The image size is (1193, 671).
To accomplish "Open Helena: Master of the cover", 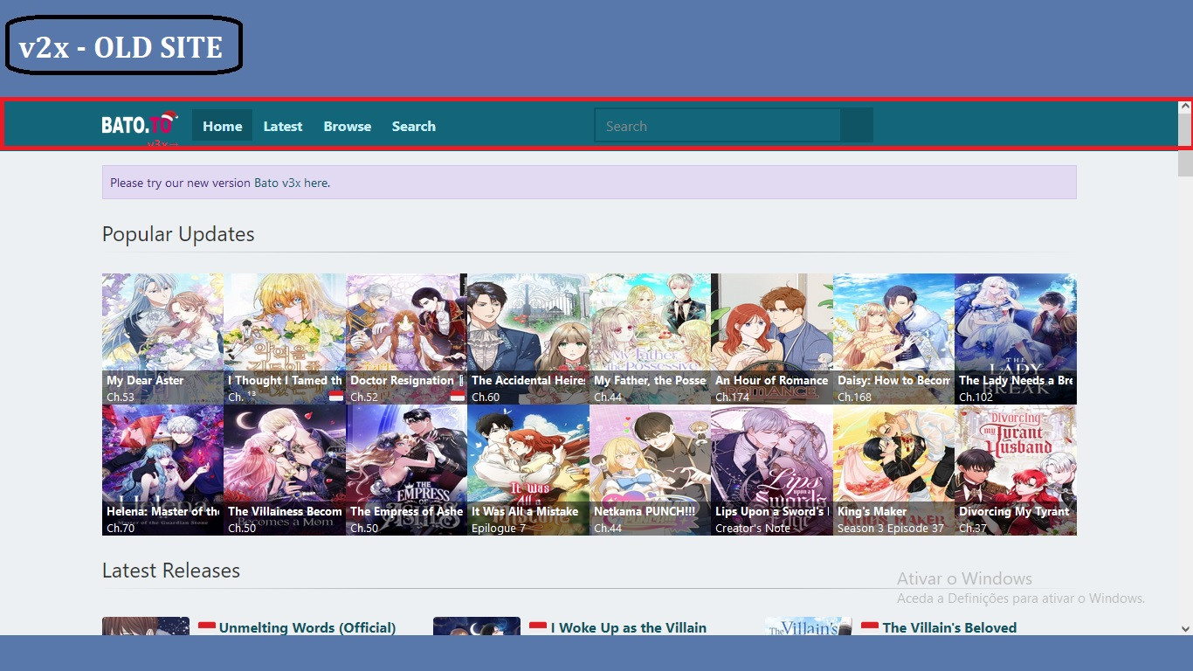I will [x=162, y=470].
